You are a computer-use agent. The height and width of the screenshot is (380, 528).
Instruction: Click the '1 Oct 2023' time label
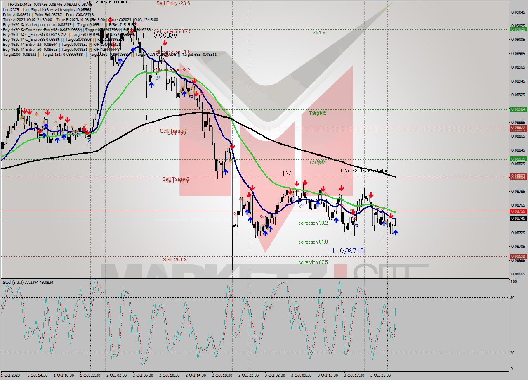point(10,375)
